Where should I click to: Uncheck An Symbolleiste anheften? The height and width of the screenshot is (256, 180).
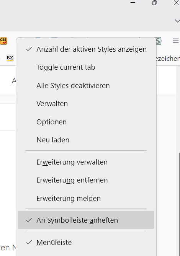click(86, 220)
